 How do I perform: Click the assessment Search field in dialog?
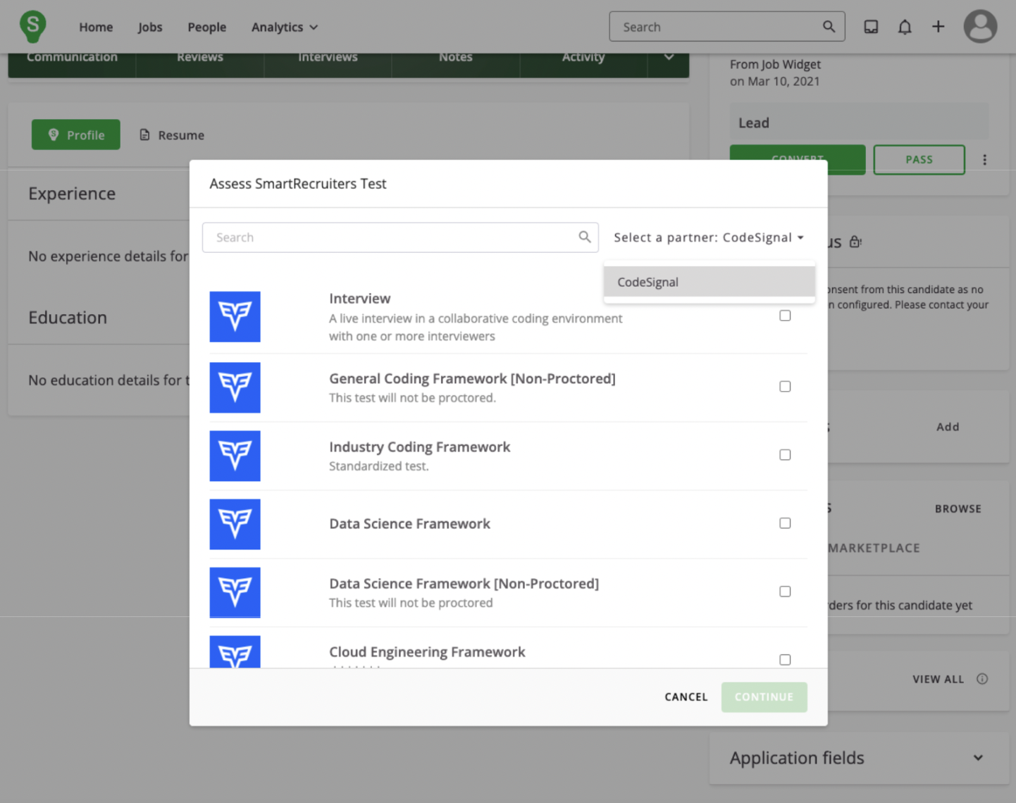point(400,237)
